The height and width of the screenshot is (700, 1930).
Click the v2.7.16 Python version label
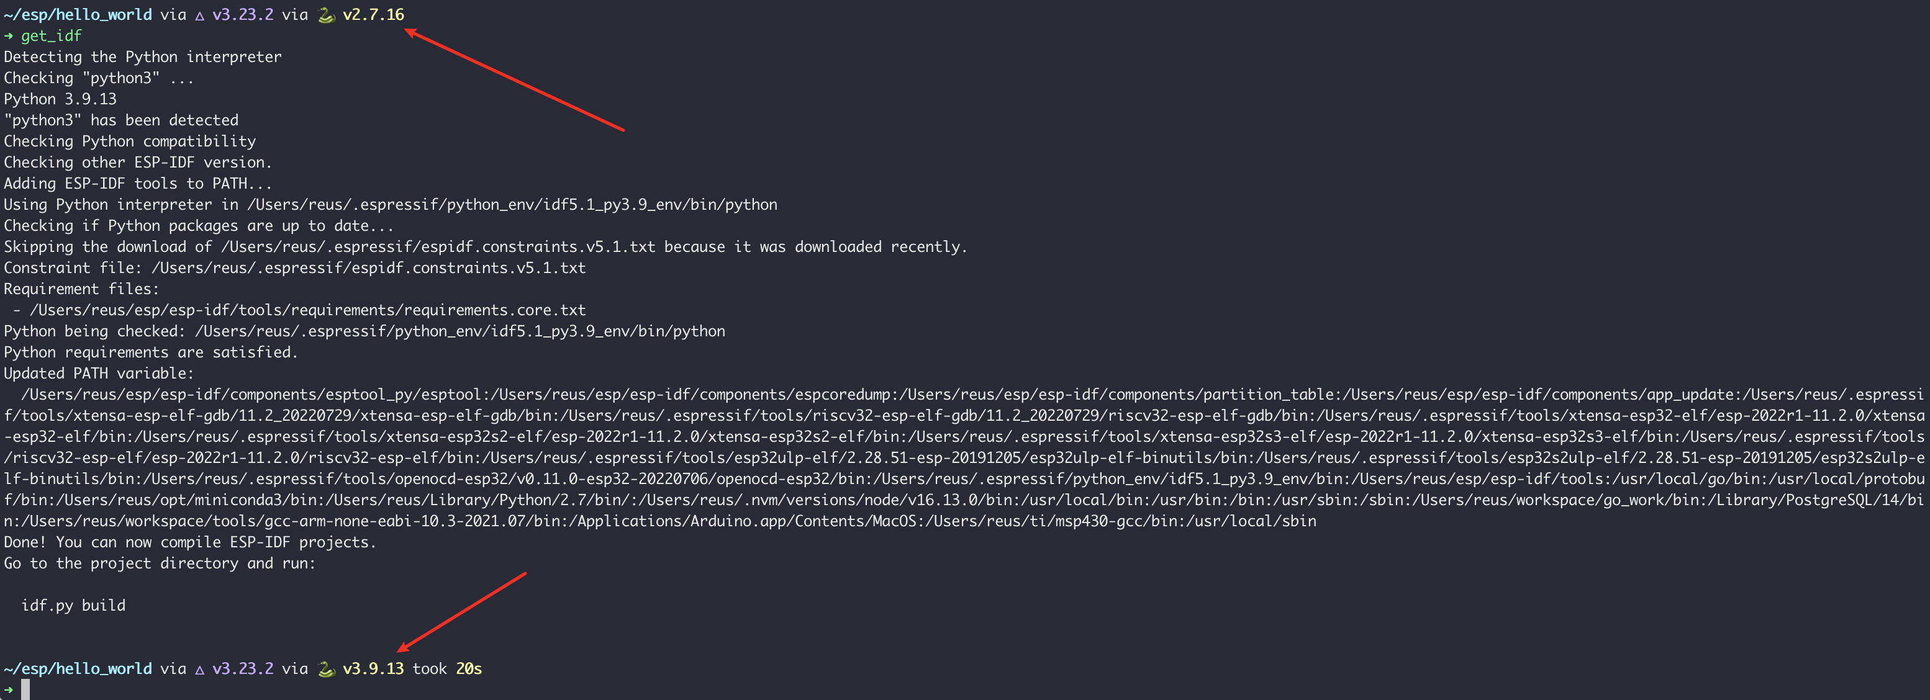tap(373, 15)
